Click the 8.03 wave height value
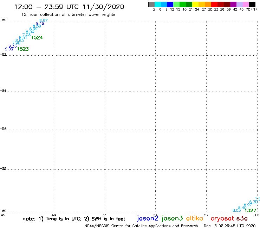 [x=236, y=211]
